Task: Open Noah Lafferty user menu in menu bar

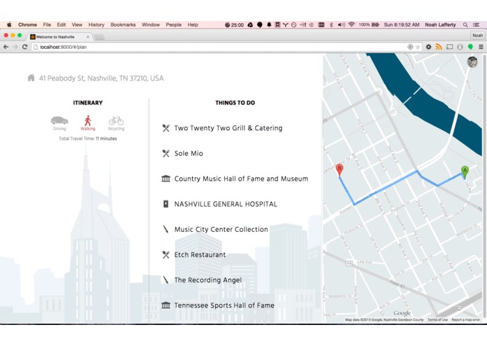Action: coord(440,25)
